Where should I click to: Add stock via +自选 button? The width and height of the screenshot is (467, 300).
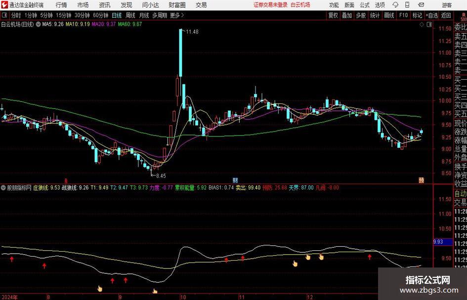pyautogui.click(x=432, y=15)
